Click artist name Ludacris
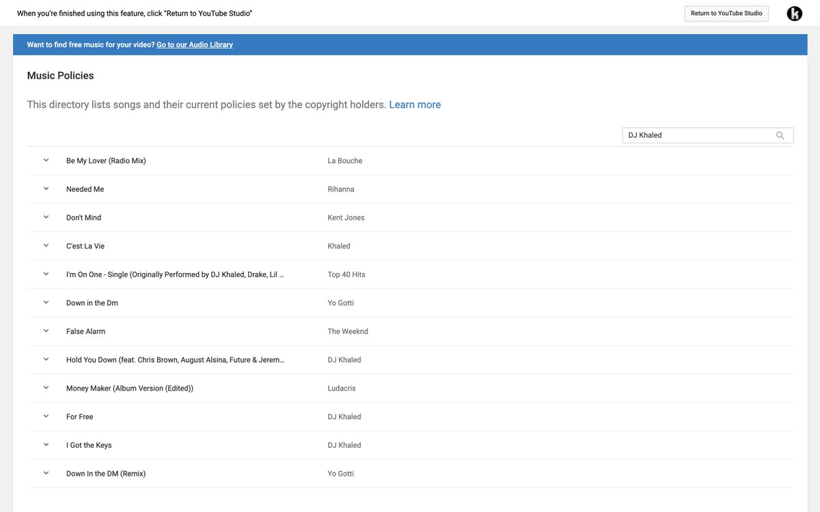The width and height of the screenshot is (820, 512). coord(342,388)
